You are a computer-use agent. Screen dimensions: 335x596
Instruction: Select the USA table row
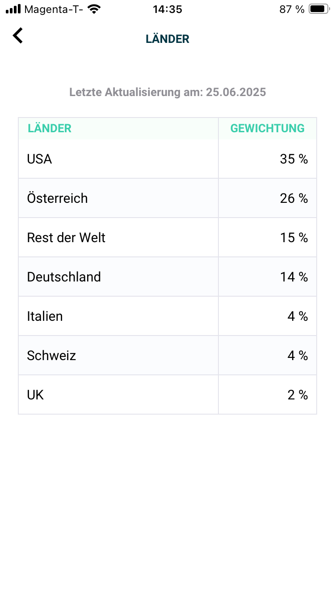coord(167,159)
